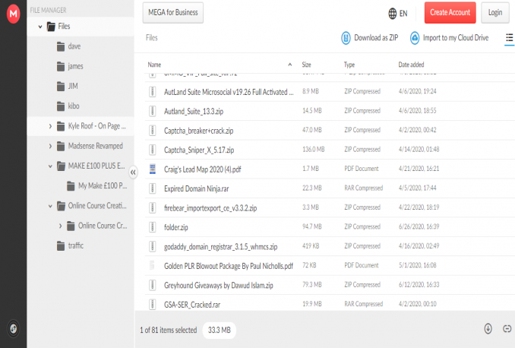Click the round icon at sidebar bottom
Screen dimensions: 515x348
point(13,329)
